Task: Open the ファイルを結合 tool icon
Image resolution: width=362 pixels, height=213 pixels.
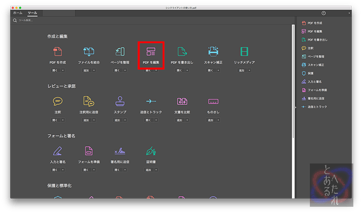Action: tap(89, 52)
